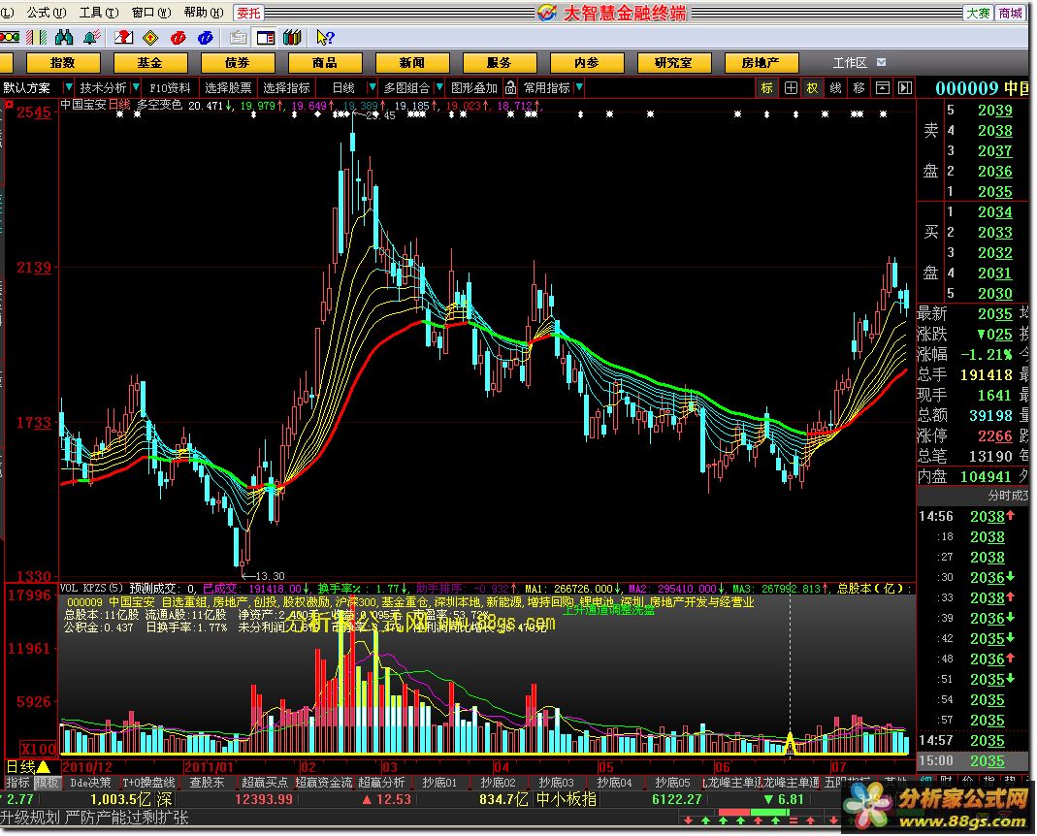
Task: Click the 债券 yellow button
Action: (238, 63)
